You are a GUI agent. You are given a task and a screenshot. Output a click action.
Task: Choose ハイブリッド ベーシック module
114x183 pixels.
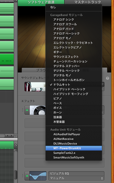click(74, 89)
